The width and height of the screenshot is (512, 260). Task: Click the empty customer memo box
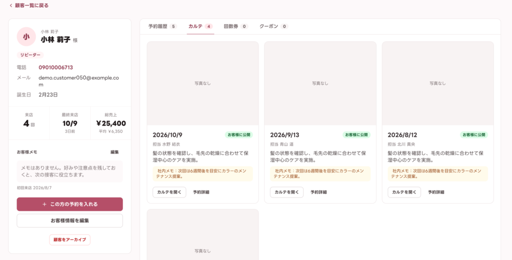tap(70, 171)
